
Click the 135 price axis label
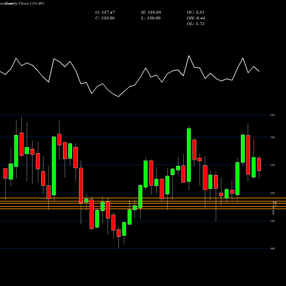click(x=272, y=165)
